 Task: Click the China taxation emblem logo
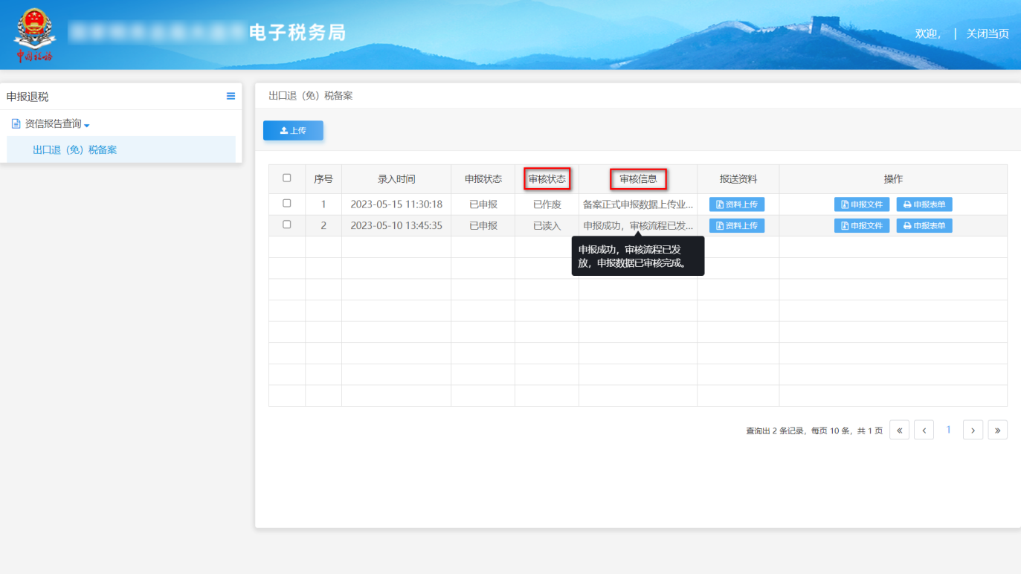pos(34,33)
